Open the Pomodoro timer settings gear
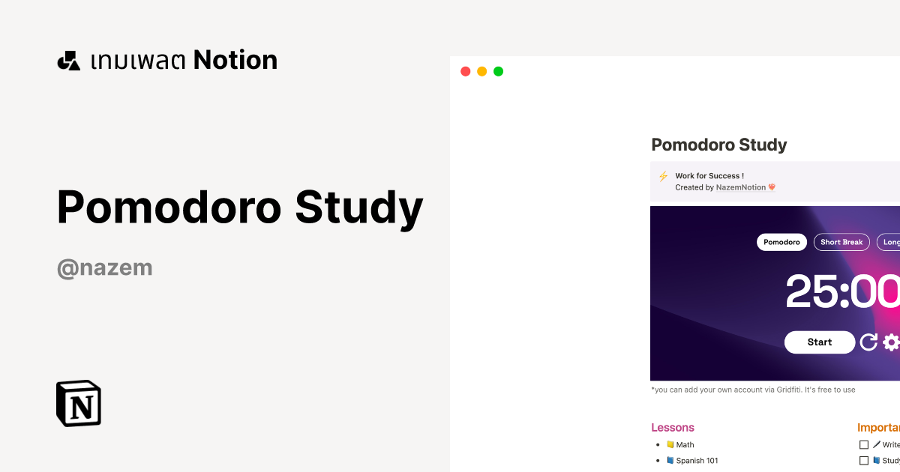This screenshot has height=472, width=900. click(x=891, y=342)
